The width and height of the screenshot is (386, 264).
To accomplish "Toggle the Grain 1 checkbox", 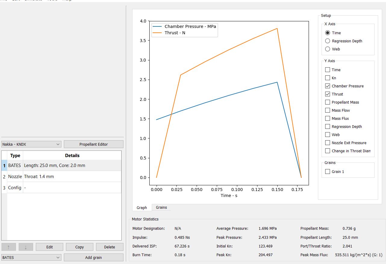I will point(328,171).
